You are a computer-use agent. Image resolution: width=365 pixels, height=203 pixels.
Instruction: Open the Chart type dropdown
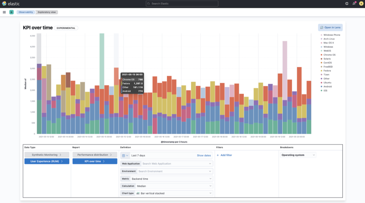[x=174, y=193]
